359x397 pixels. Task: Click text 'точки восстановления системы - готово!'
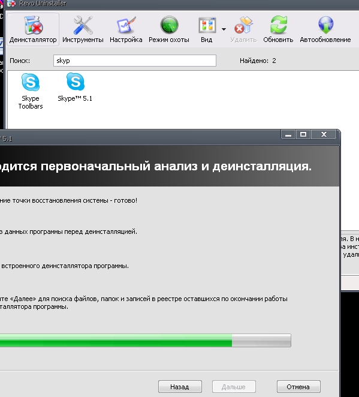(75, 200)
